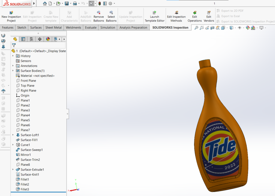Click the filter bar in the FeatureManager

pos(37,45)
